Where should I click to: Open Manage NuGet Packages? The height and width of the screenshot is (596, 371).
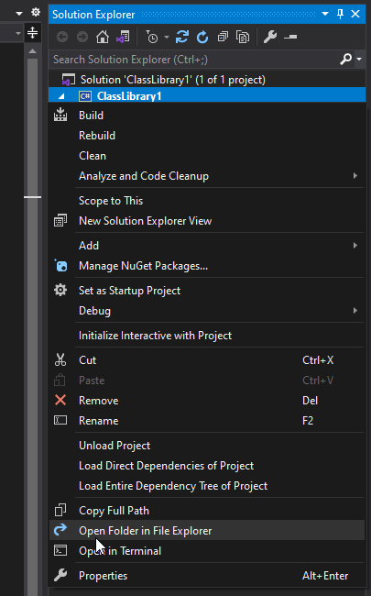pos(207,266)
